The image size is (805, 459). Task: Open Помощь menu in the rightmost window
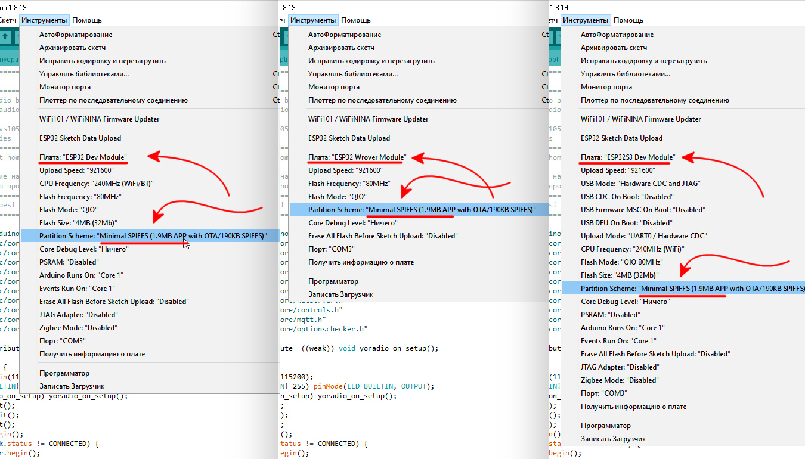point(628,20)
